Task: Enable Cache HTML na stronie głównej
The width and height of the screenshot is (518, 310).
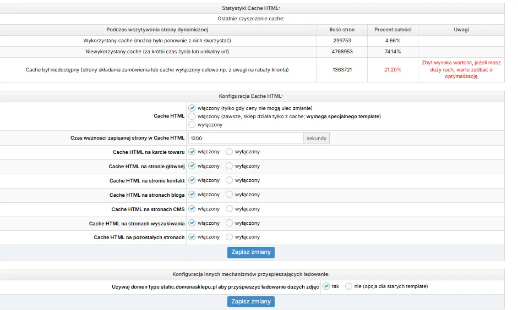Action: (x=192, y=166)
